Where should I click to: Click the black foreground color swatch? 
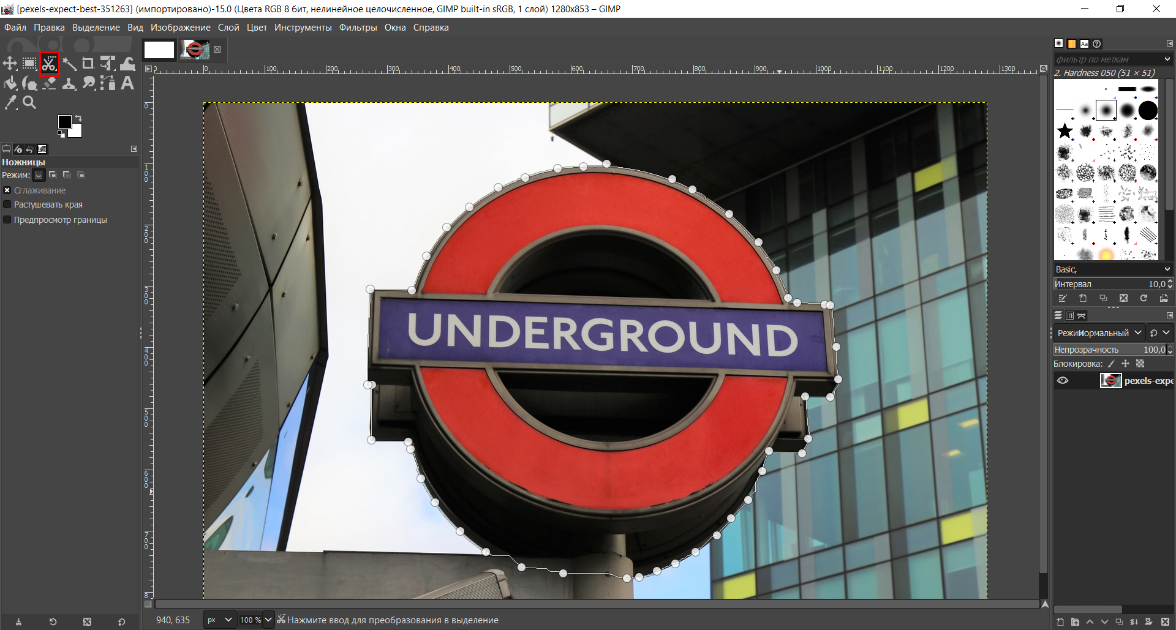click(x=64, y=121)
